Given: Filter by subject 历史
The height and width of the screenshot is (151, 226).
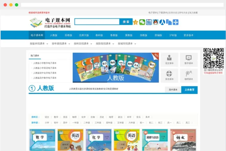Looking at the screenshot, I should 102,117.
